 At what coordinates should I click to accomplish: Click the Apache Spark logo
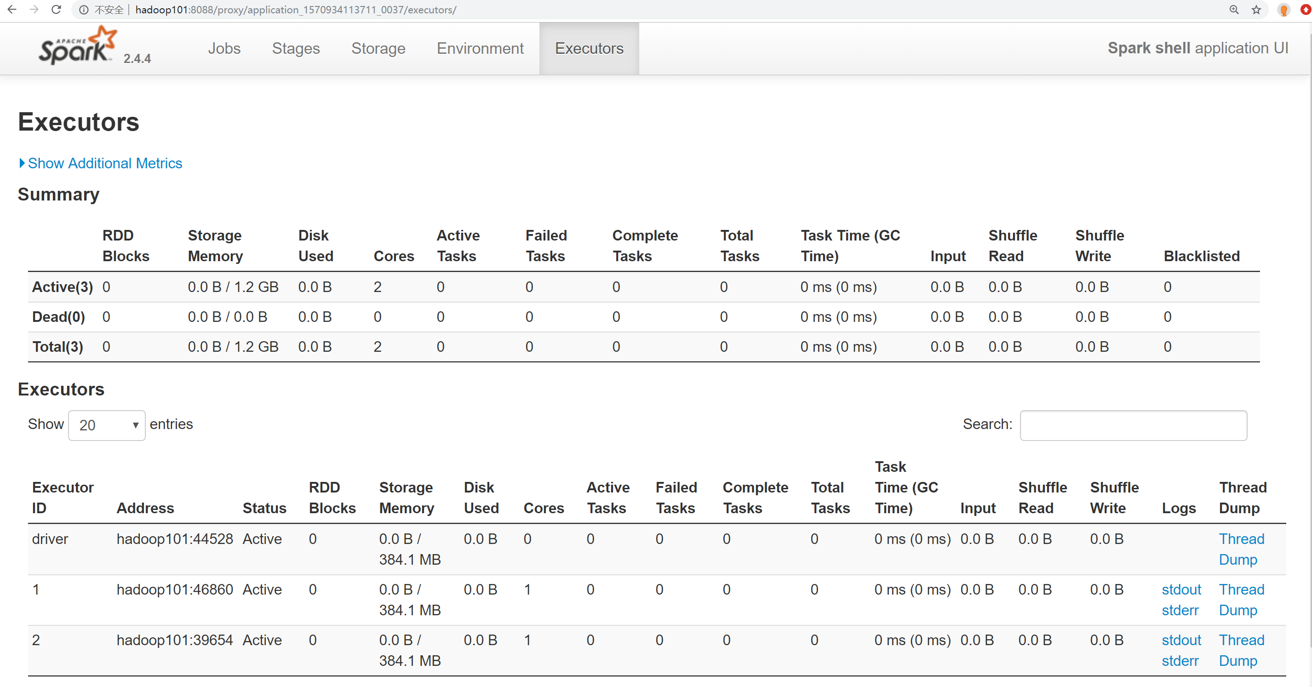(78, 46)
